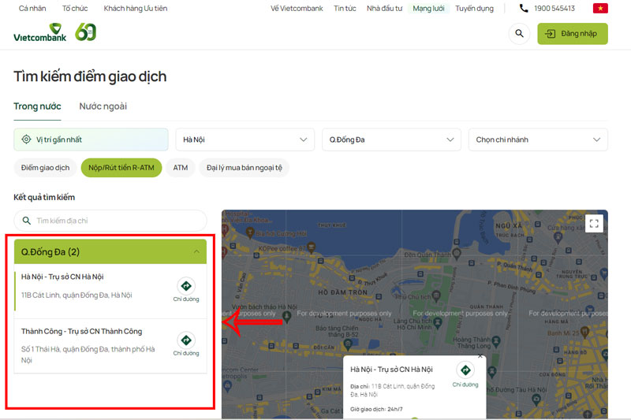
Task: Click the search magnifier icon in header
Action: click(519, 33)
